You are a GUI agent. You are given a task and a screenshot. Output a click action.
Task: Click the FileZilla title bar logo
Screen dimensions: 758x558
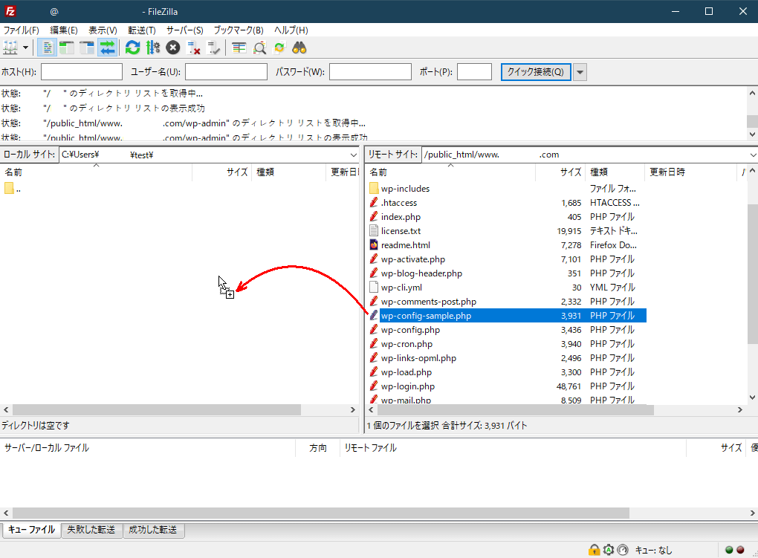pyautogui.click(x=10, y=11)
